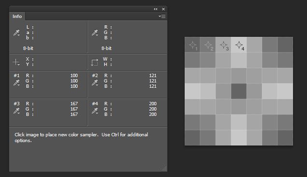This screenshot has width=307, height=177.
Task: Click the #3 R value 167
Action: pyautogui.click(x=74, y=104)
